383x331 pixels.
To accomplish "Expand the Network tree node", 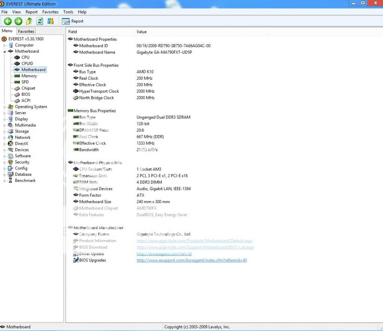I will [x=4, y=138].
